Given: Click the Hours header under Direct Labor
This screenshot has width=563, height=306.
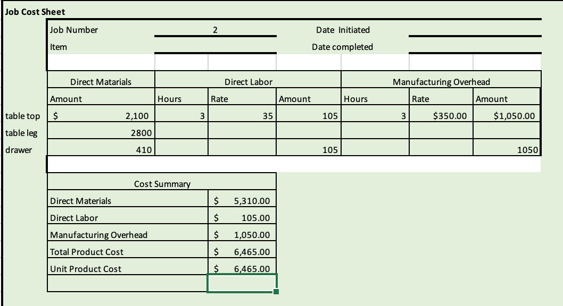Looking at the screenshot, I should pyautogui.click(x=181, y=96).
